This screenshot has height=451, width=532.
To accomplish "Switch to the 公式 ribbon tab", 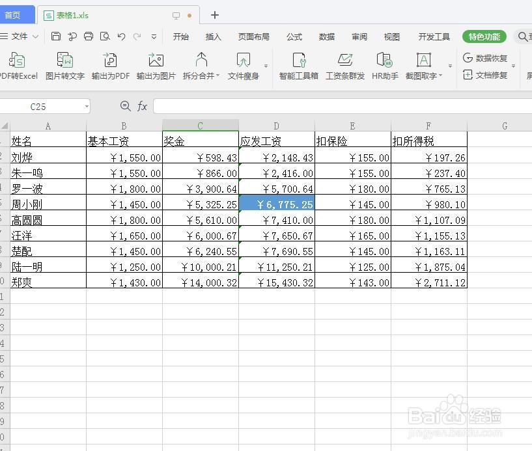I will coord(294,37).
